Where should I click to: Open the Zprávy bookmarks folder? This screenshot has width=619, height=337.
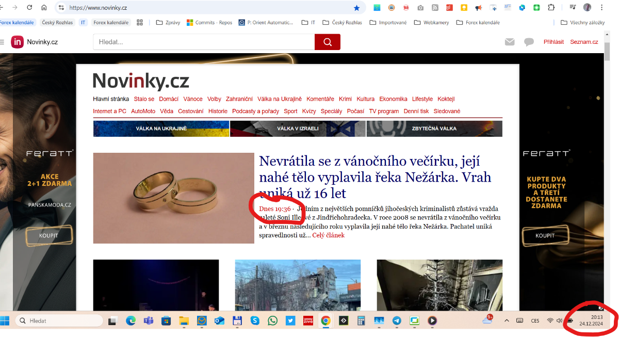(x=168, y=23)
